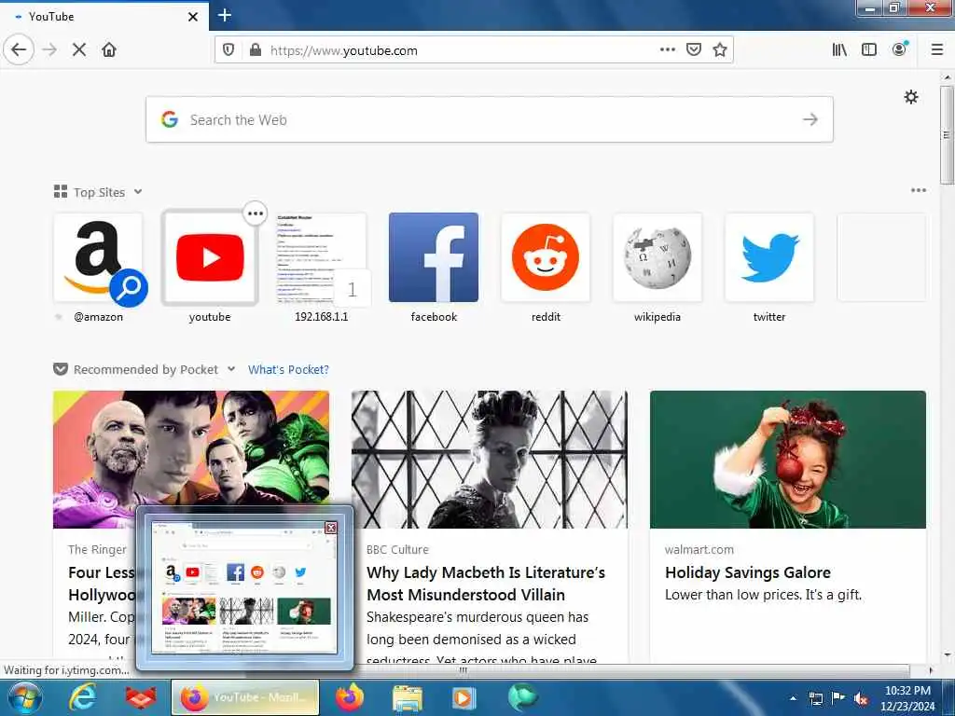Open the wikipedia top site tile
955x716 pixels.
tap(657, 257)
